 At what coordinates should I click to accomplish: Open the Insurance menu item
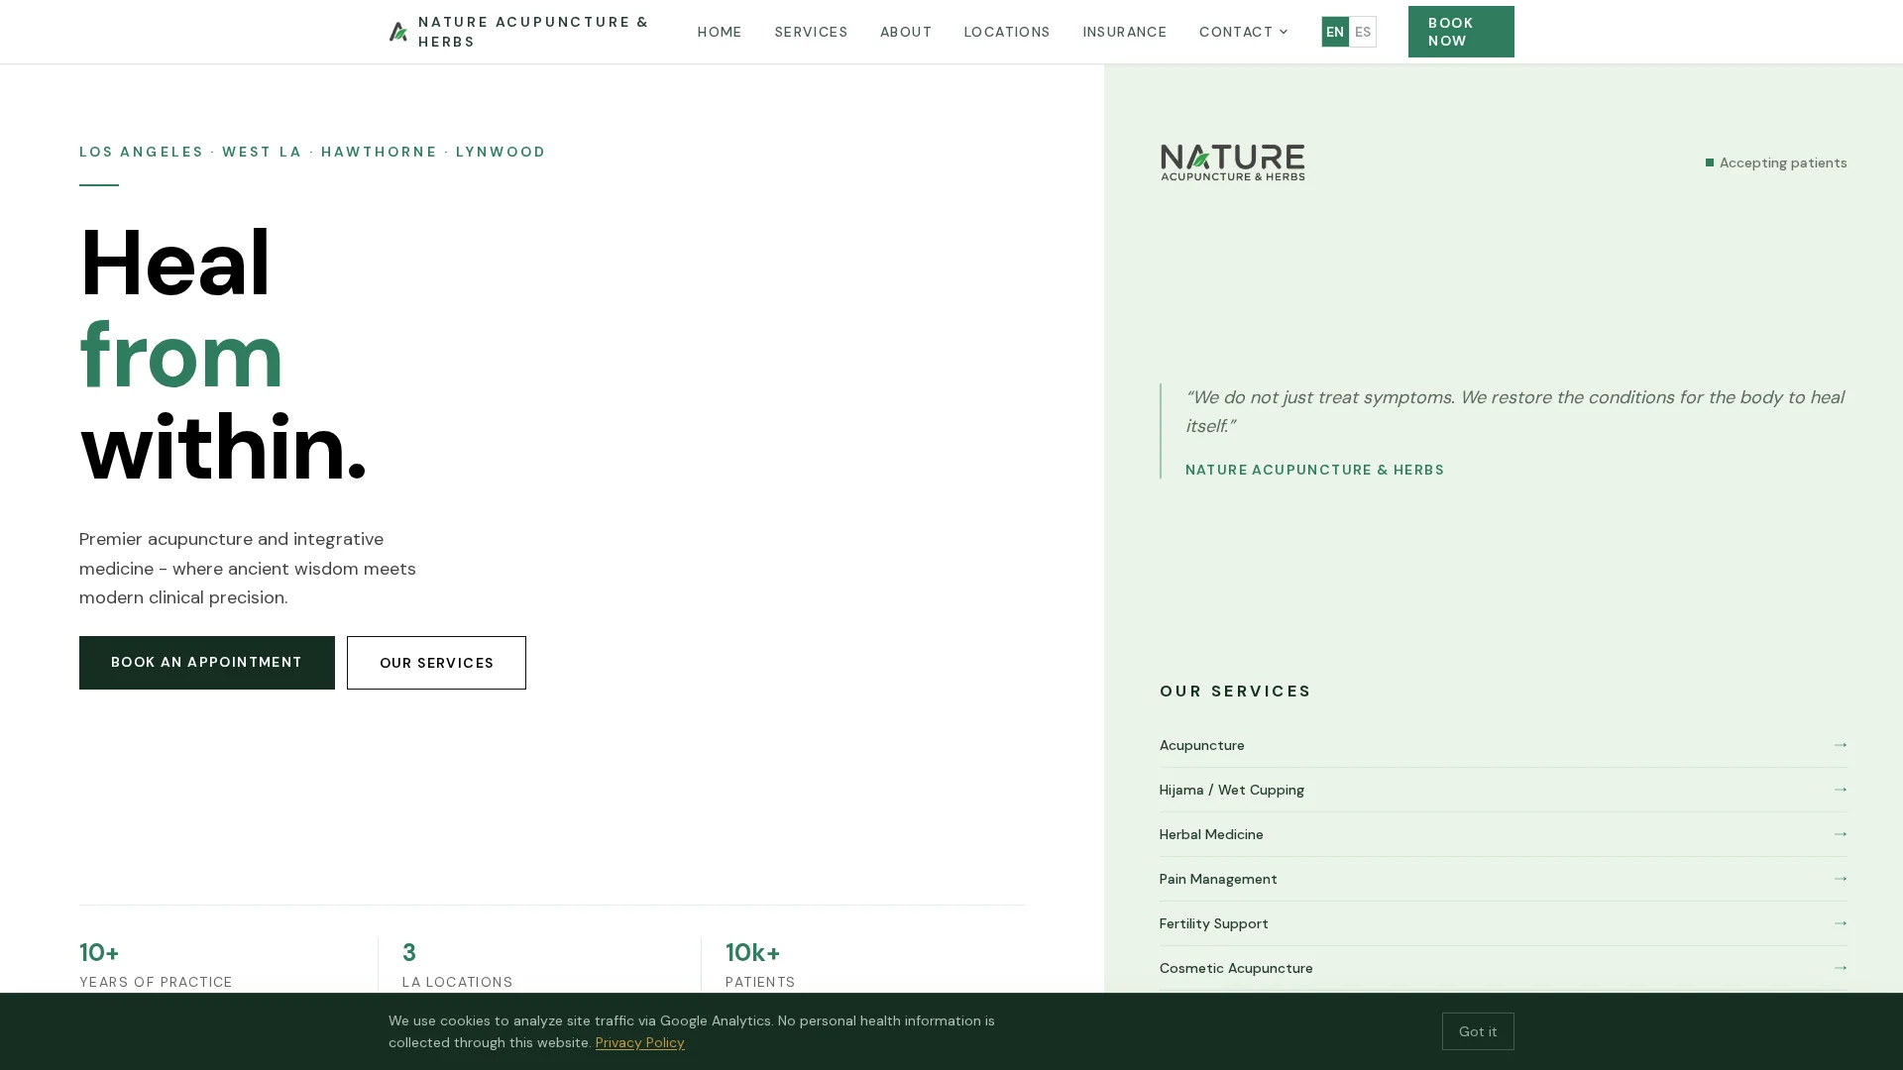click(x=1125, y=32)
